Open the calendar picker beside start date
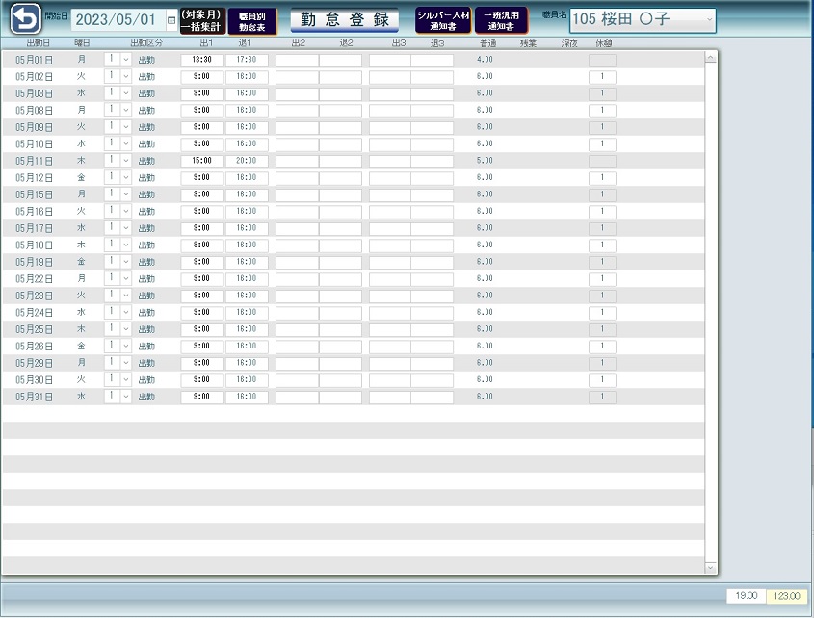 (171, 20)
